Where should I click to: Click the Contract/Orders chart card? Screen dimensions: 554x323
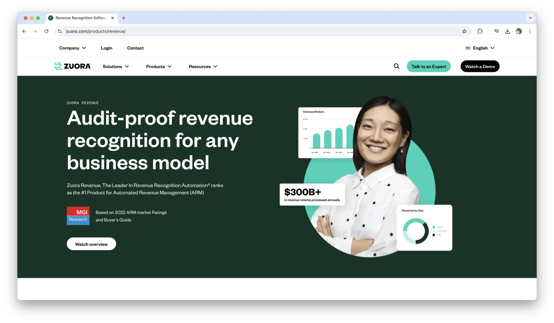click(328, 132)
